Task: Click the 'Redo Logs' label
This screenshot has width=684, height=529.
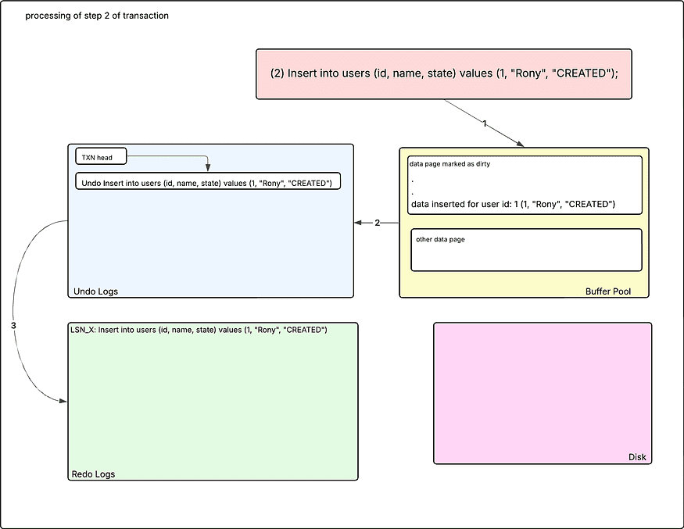Action: coord(93,474)
